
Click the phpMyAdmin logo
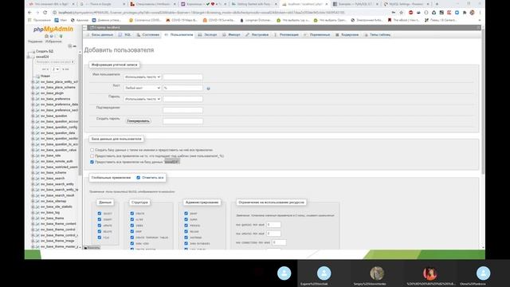click(53, 29)
